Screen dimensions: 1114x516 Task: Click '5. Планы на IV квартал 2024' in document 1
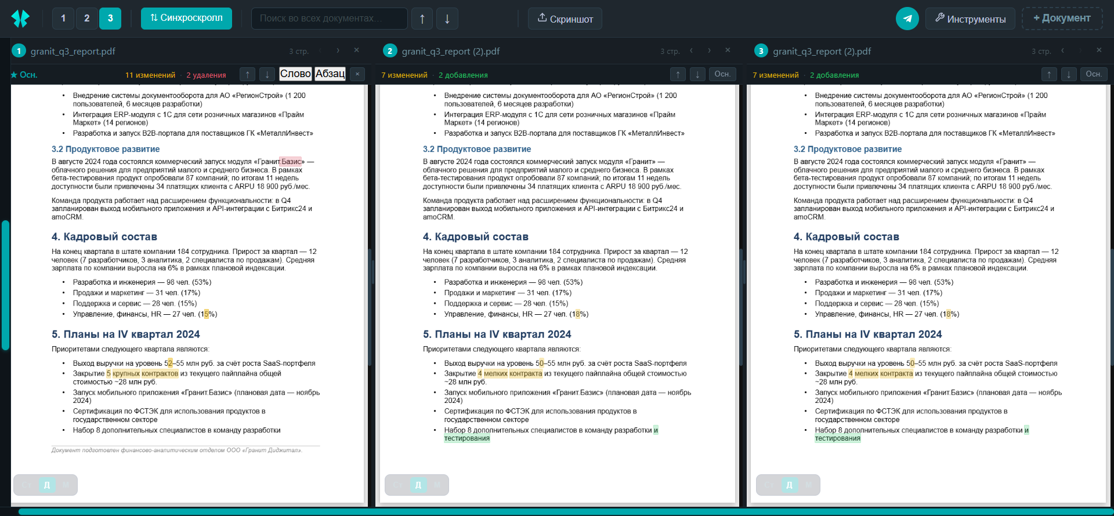pos(126,334)
